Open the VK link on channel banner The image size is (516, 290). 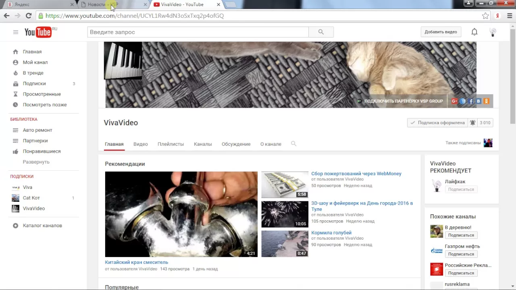[479, 101]
